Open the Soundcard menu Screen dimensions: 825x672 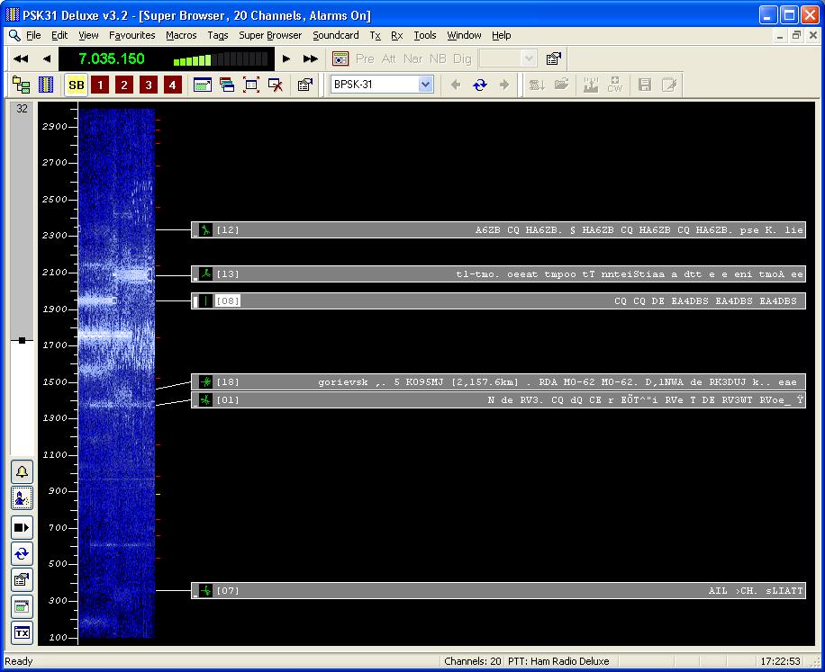point(336,35)
